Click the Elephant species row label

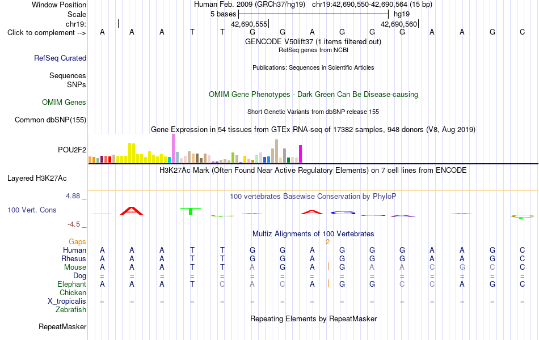(72, 284)
